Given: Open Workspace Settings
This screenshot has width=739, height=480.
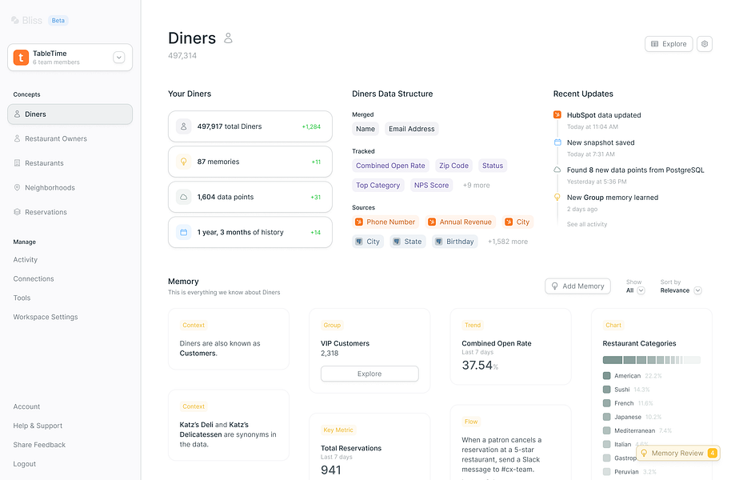Looking at the screenshot, I should [x=46, y=317].
